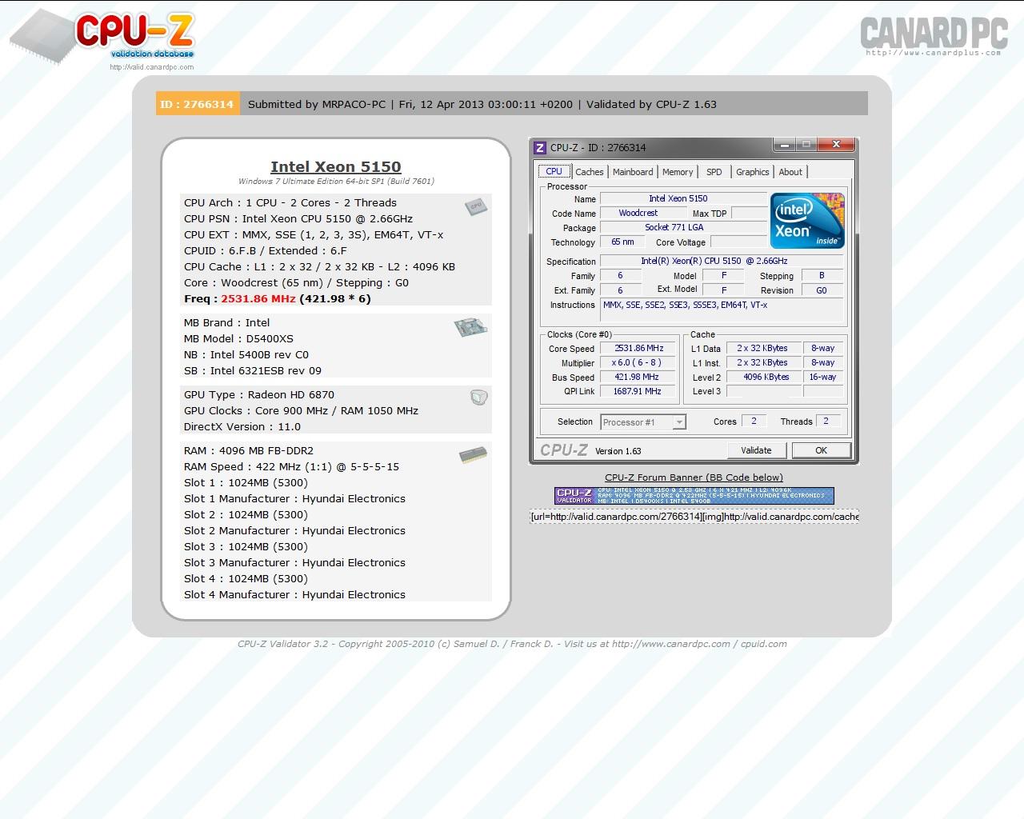1024x819 pixels.
Task: Click the Socket 771 LGA package field
Action: click(x=682, y=228)
